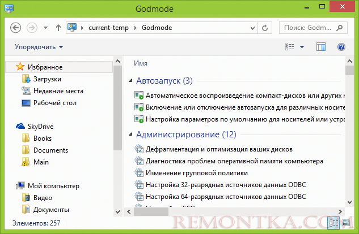This screenshot has height=234, width=359.
Task: Click the Forward navigation arrow
Action: [32, 28]
